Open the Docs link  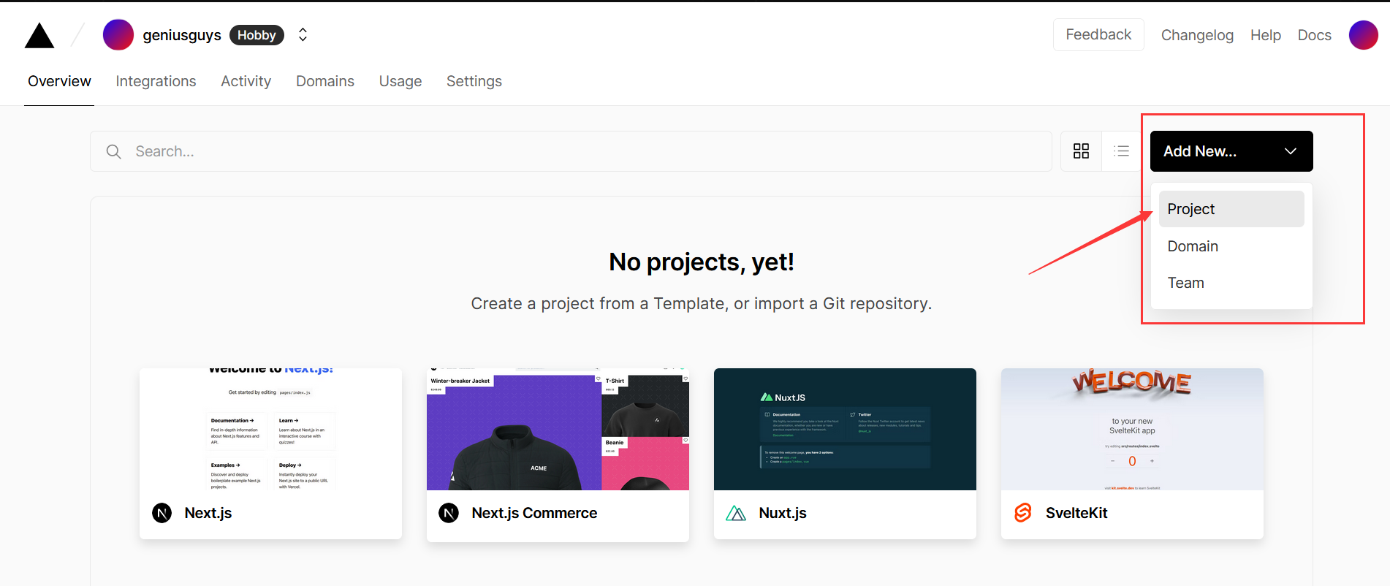(1315, 35)
